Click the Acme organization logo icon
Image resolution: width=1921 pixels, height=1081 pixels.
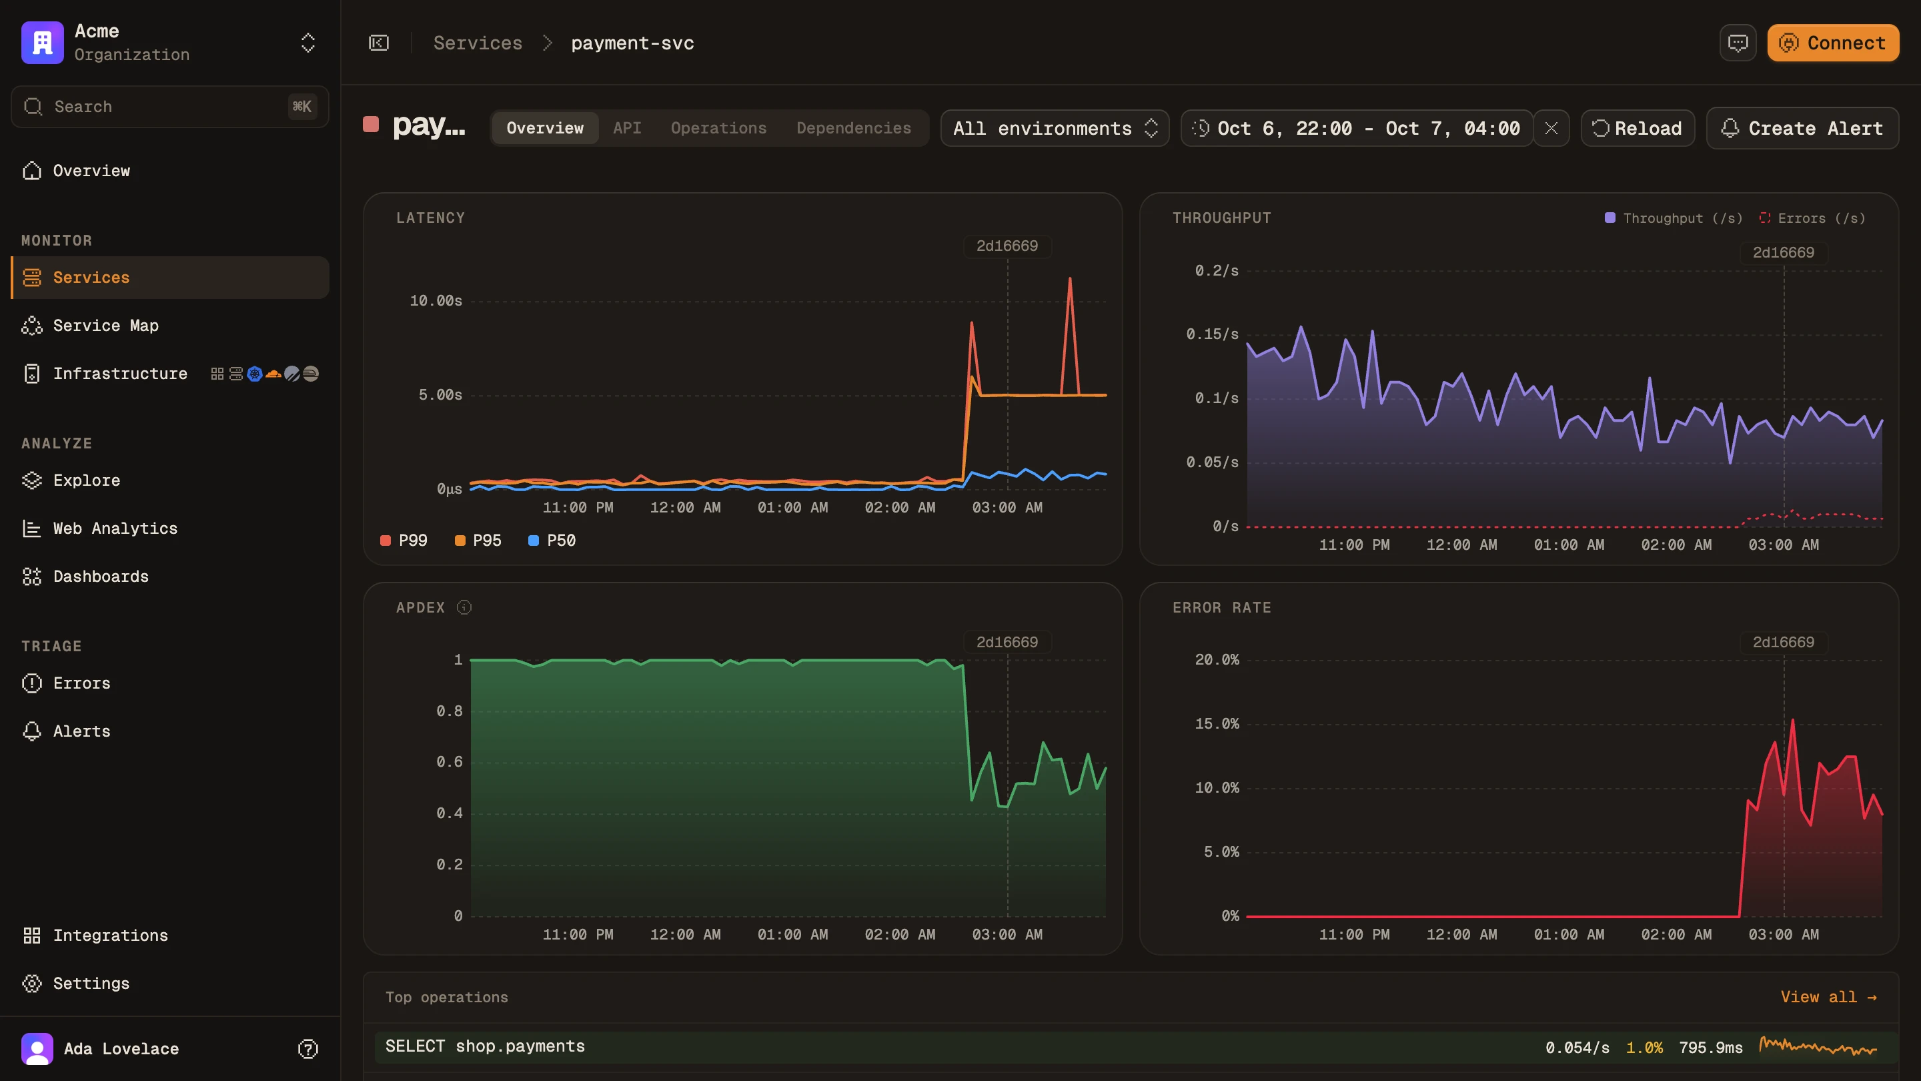click(43, 43)
